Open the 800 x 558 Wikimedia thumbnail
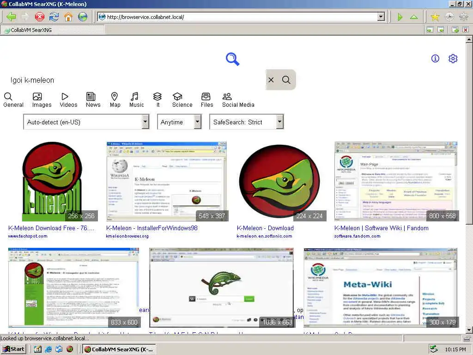 [397, 181]
